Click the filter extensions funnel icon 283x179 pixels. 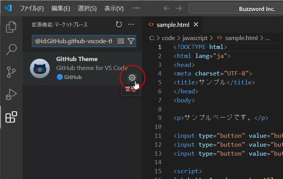click(131, 41)
